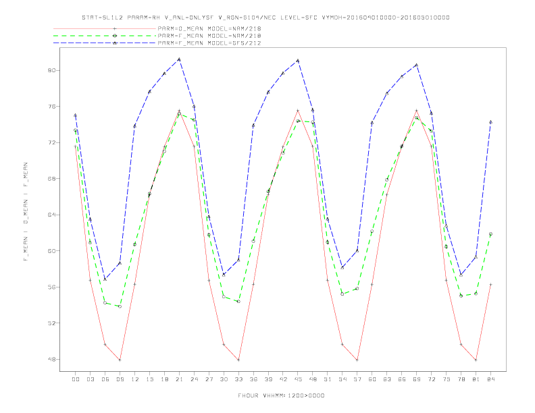Click y-axis tick label 68
This screenshot has height=413, width=535.
coord(53,179)
